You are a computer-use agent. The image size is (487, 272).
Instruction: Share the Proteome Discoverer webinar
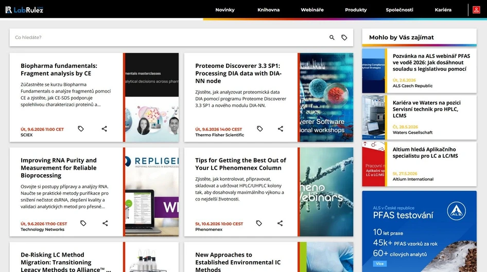coord(281,129)
